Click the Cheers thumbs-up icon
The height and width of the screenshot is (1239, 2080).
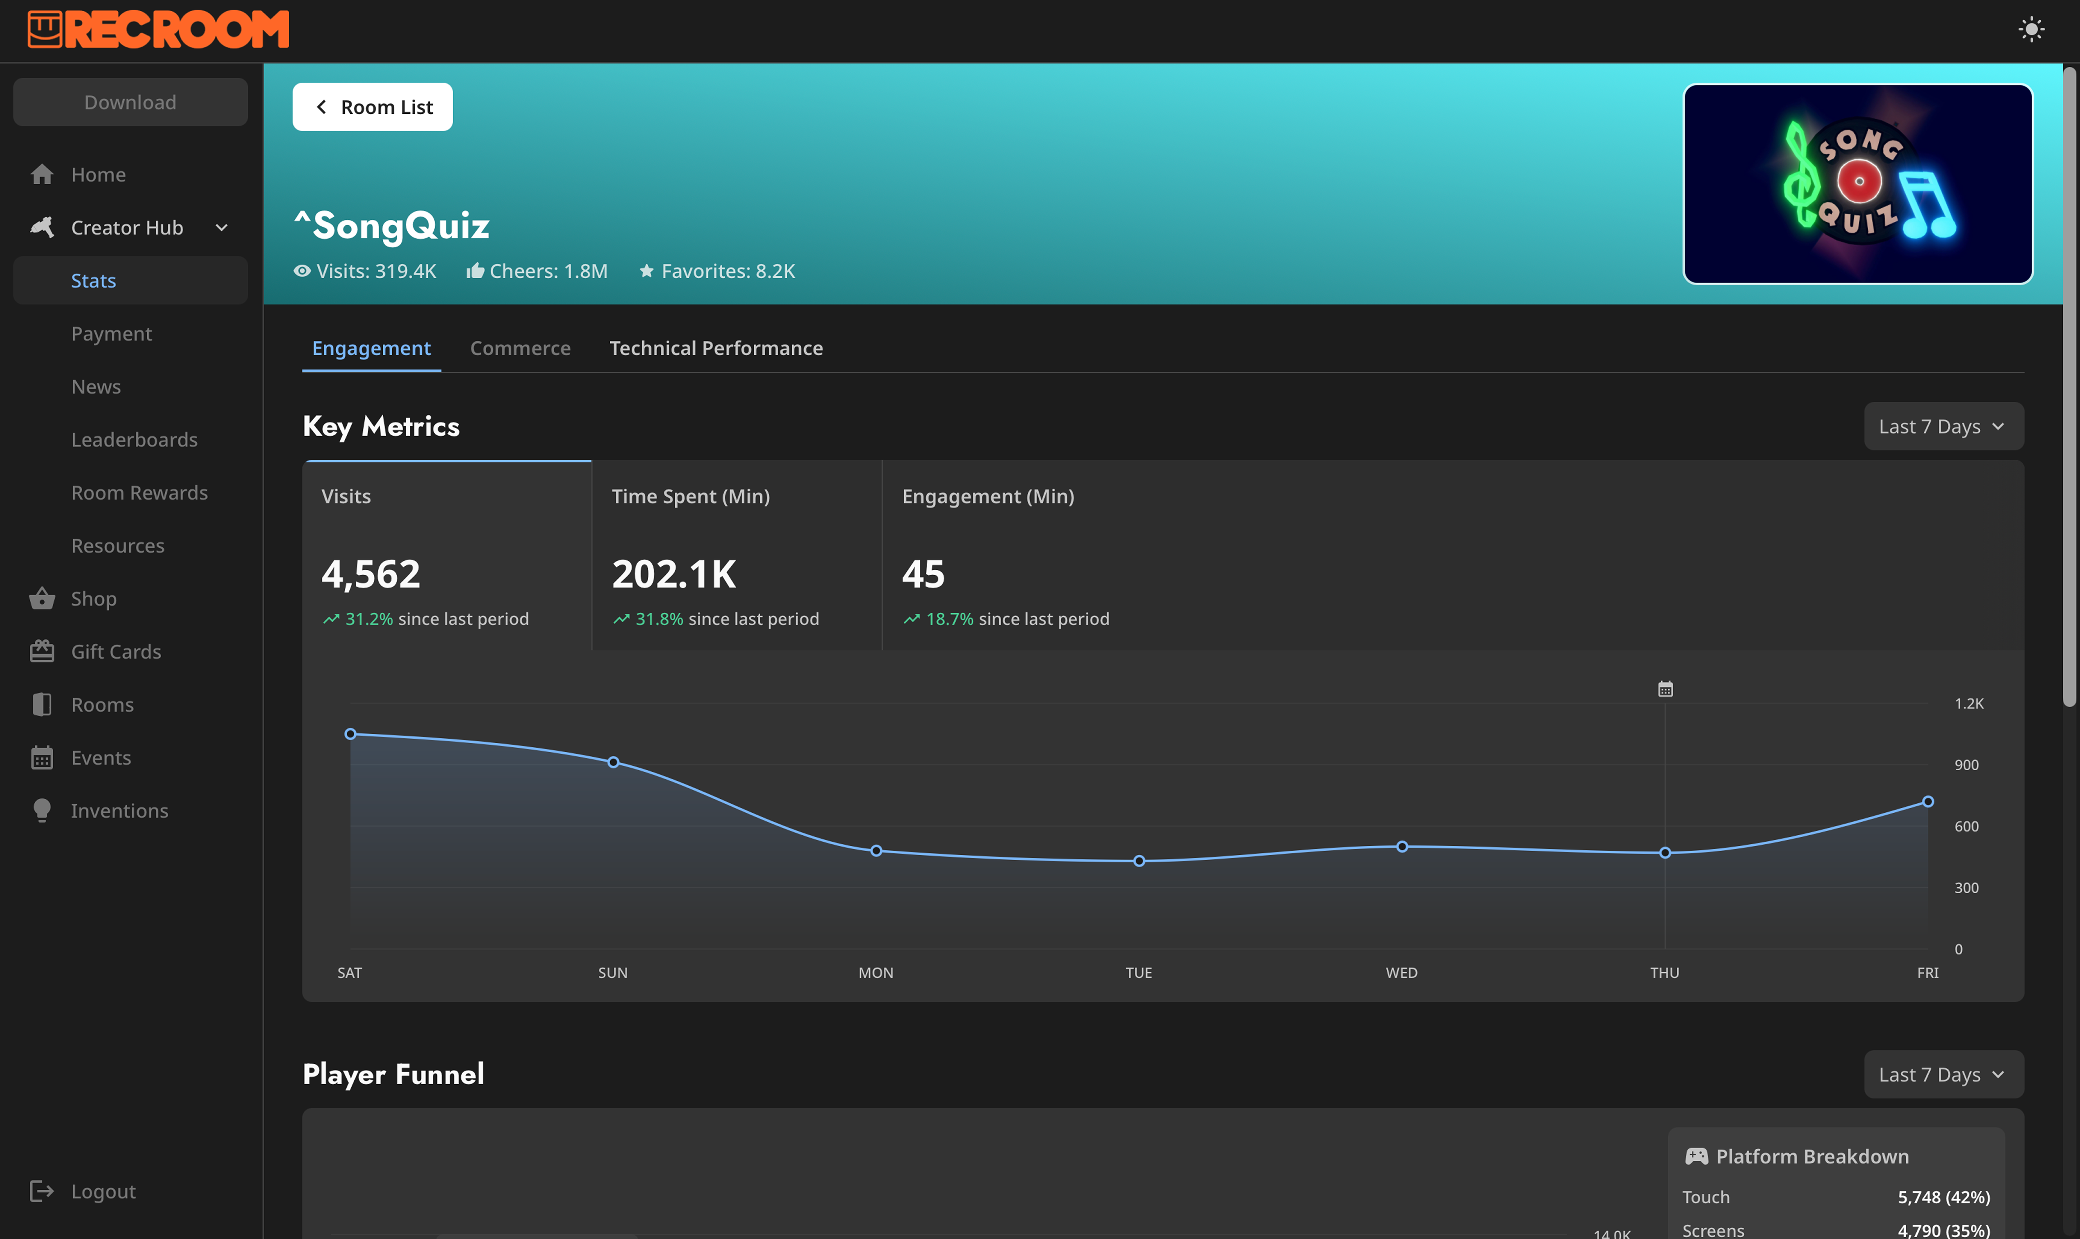point(475,270)
